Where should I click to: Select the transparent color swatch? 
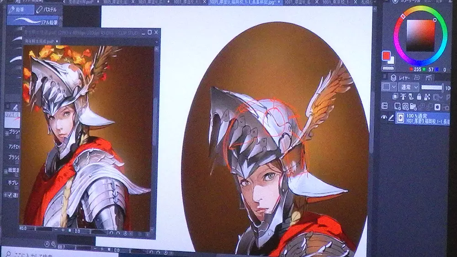(x=388, y=68)
